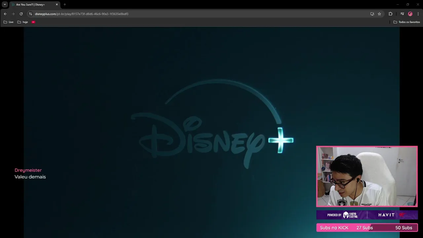Open the 'hoje' bookmarks folder

[22, 22]
